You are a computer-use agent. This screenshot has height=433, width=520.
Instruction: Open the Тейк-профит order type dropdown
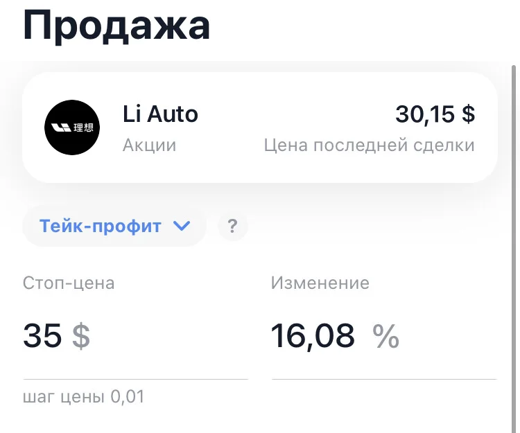(114, 226)
